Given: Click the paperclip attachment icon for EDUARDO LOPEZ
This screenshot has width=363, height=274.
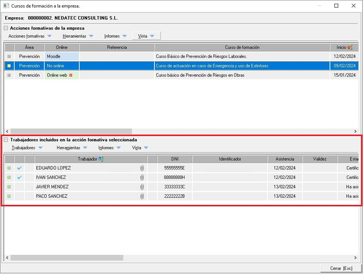Looking at the screenshot, I should (x=142, y=168).
